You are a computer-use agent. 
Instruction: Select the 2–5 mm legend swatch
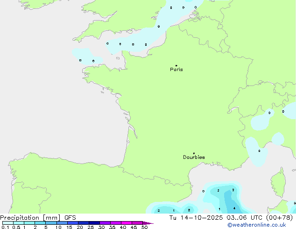click(x=40, y=223)
